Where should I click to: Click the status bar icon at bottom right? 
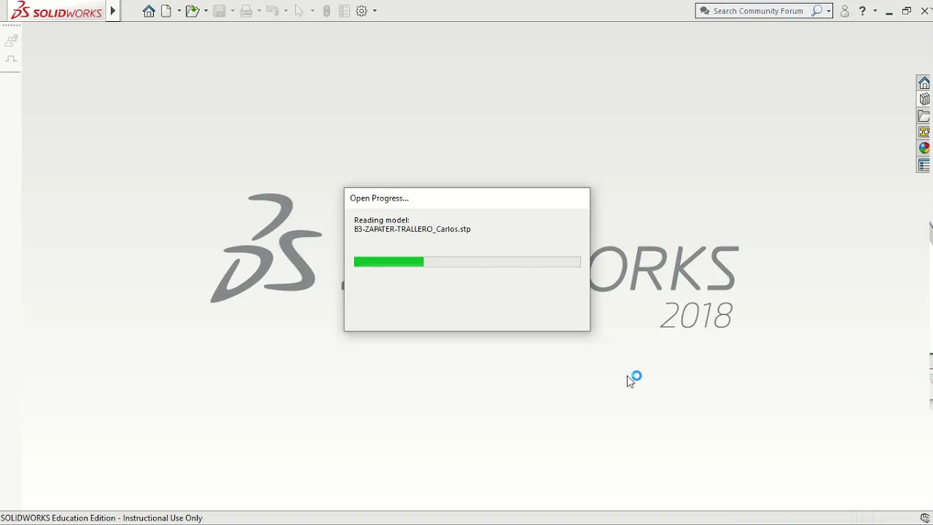tap(925, 518)
